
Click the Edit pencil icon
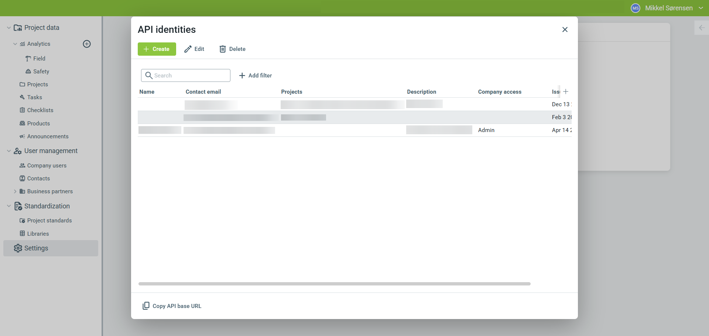(188, 49)
